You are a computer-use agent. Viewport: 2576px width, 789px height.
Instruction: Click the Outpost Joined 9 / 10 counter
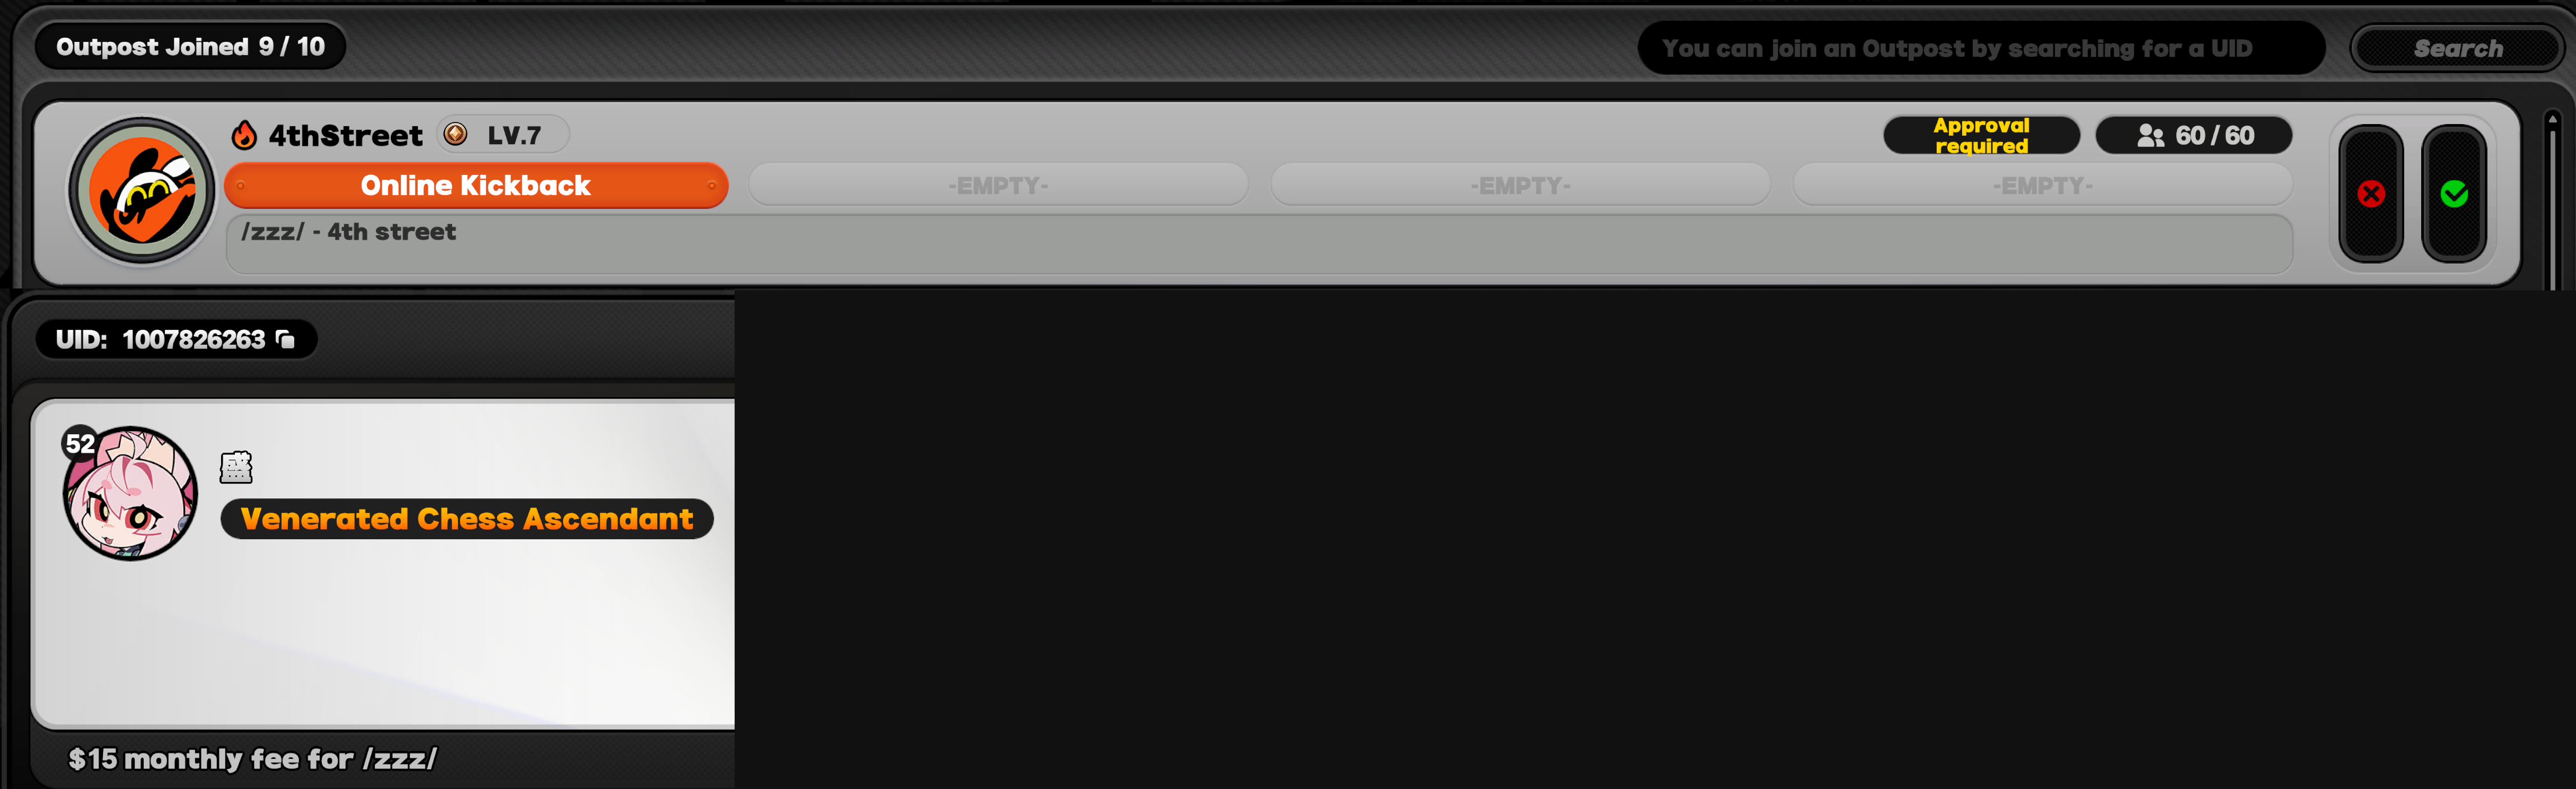tap(190, 46)
